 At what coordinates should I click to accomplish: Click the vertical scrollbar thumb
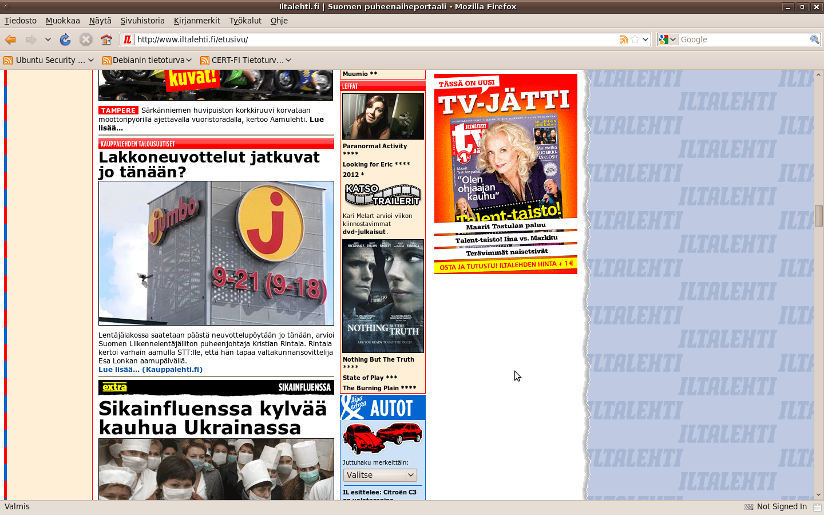(x=819, y=216)
